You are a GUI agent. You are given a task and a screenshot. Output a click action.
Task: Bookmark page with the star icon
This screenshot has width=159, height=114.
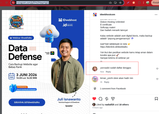tap(120, 3)
